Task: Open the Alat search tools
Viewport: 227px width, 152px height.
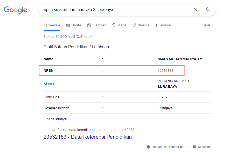Action: [207, 25]
